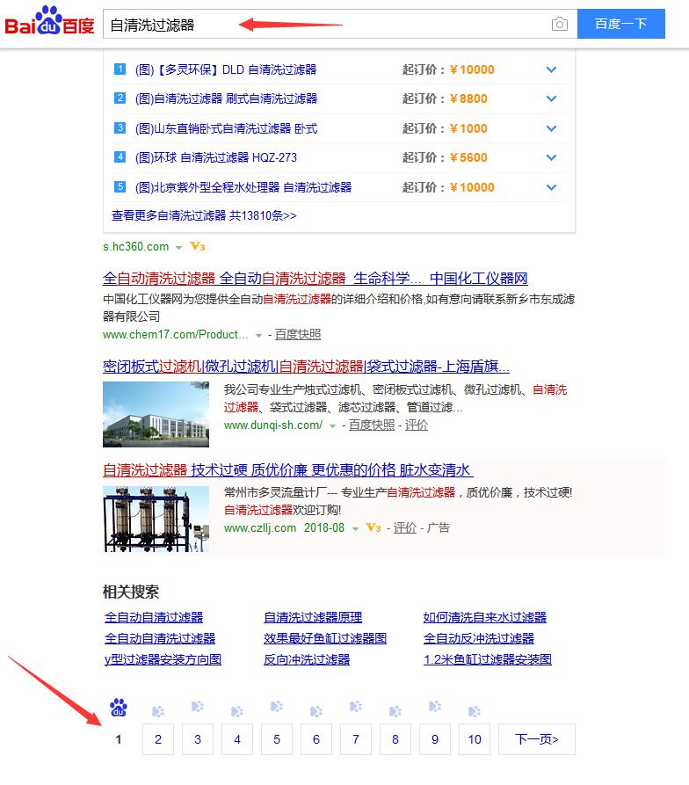Image resolution: width=689 pixels, height=785 pixels.
Task: Expand the 环球 HQZ-273 listing chevron
Action: (552, 157)
